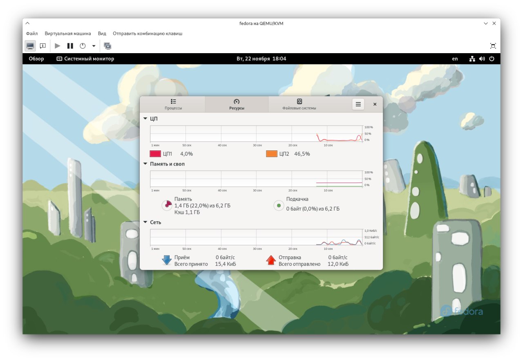The width and height of the screenshot is (523, 361).
Task: Collapse the ЦП section
Action: pyautogui.click(x=145, y=119)
